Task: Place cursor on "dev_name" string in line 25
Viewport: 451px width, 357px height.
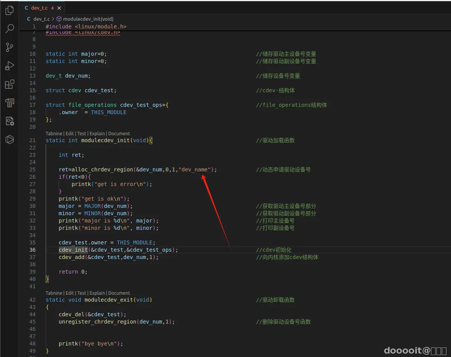Action: 196,169
